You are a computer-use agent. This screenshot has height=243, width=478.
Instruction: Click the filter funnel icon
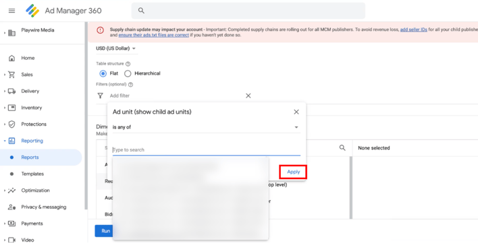(100, 96)
